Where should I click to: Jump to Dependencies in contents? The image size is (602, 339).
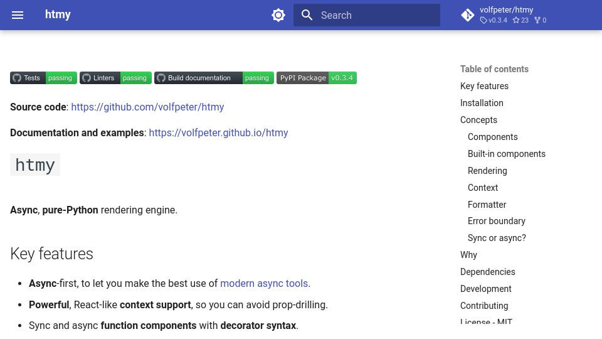[488, 272]
